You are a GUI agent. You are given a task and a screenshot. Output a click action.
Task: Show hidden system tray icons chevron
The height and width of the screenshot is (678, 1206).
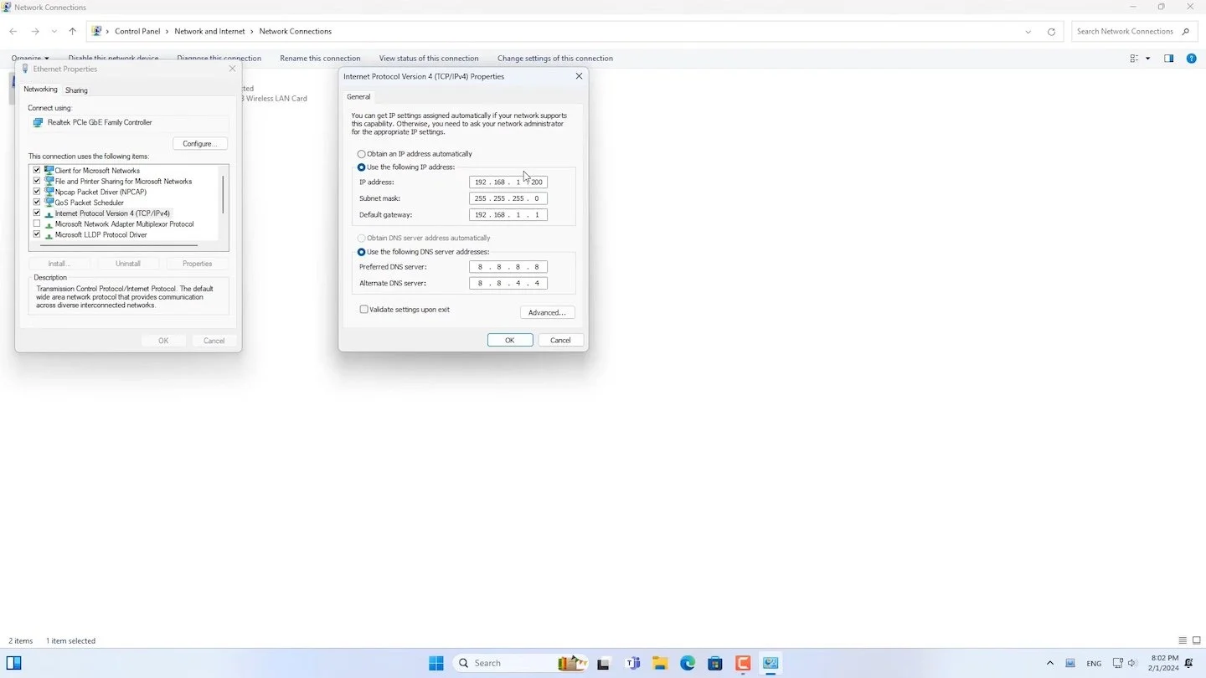point(1050,663)
